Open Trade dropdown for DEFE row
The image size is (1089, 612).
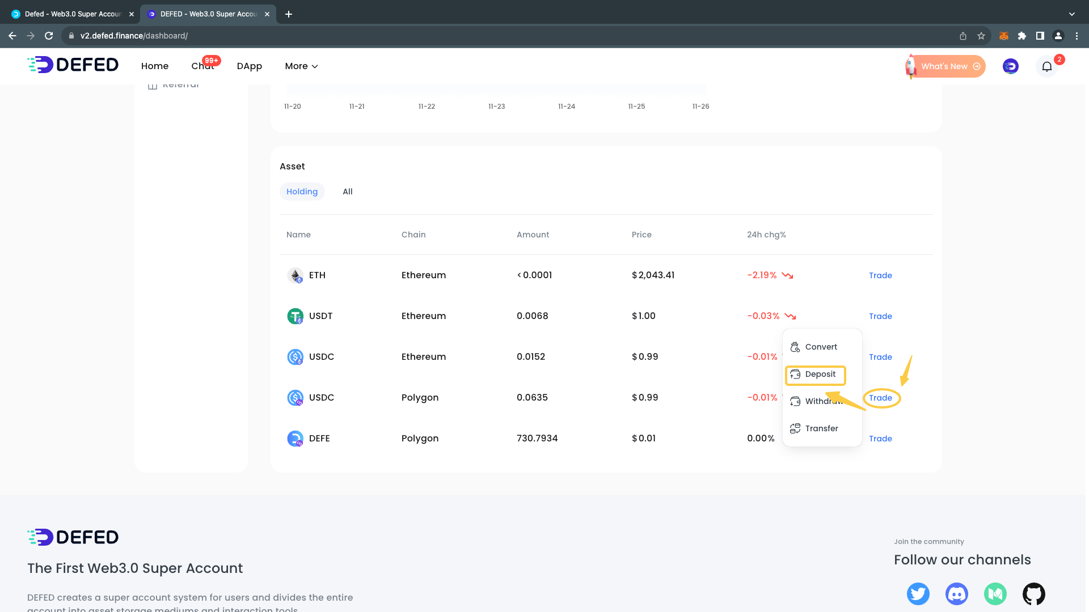pyautogui.click(x=880, y=439)
